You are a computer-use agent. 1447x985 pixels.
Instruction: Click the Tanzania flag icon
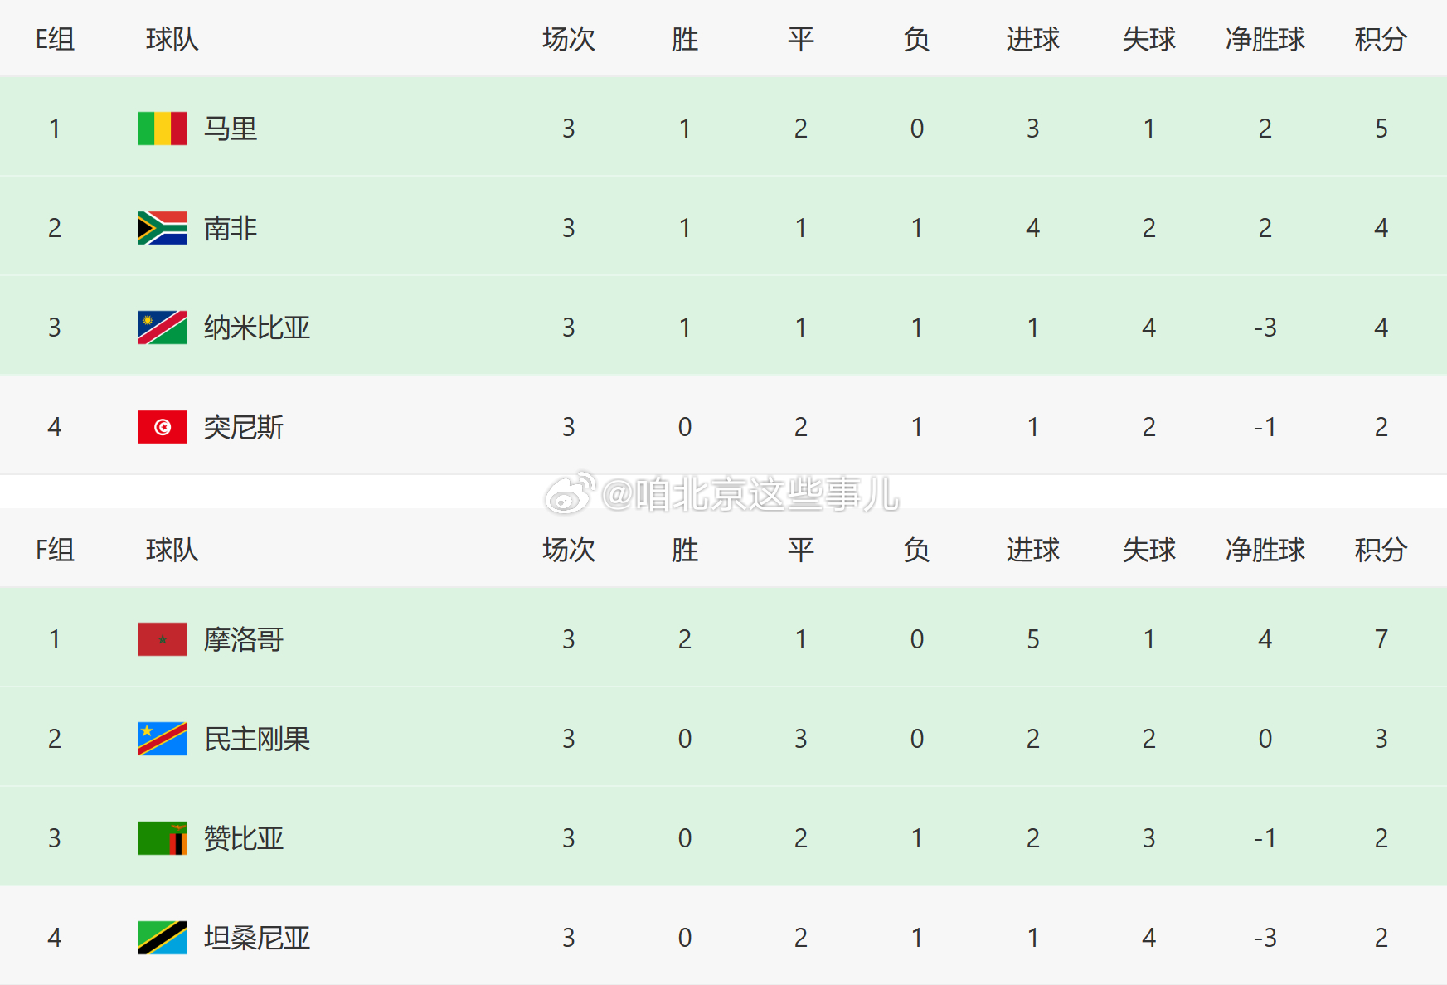[162, 938]
